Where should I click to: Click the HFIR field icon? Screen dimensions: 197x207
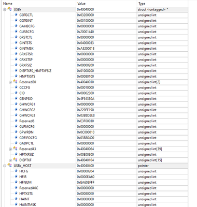pos(16,176)
